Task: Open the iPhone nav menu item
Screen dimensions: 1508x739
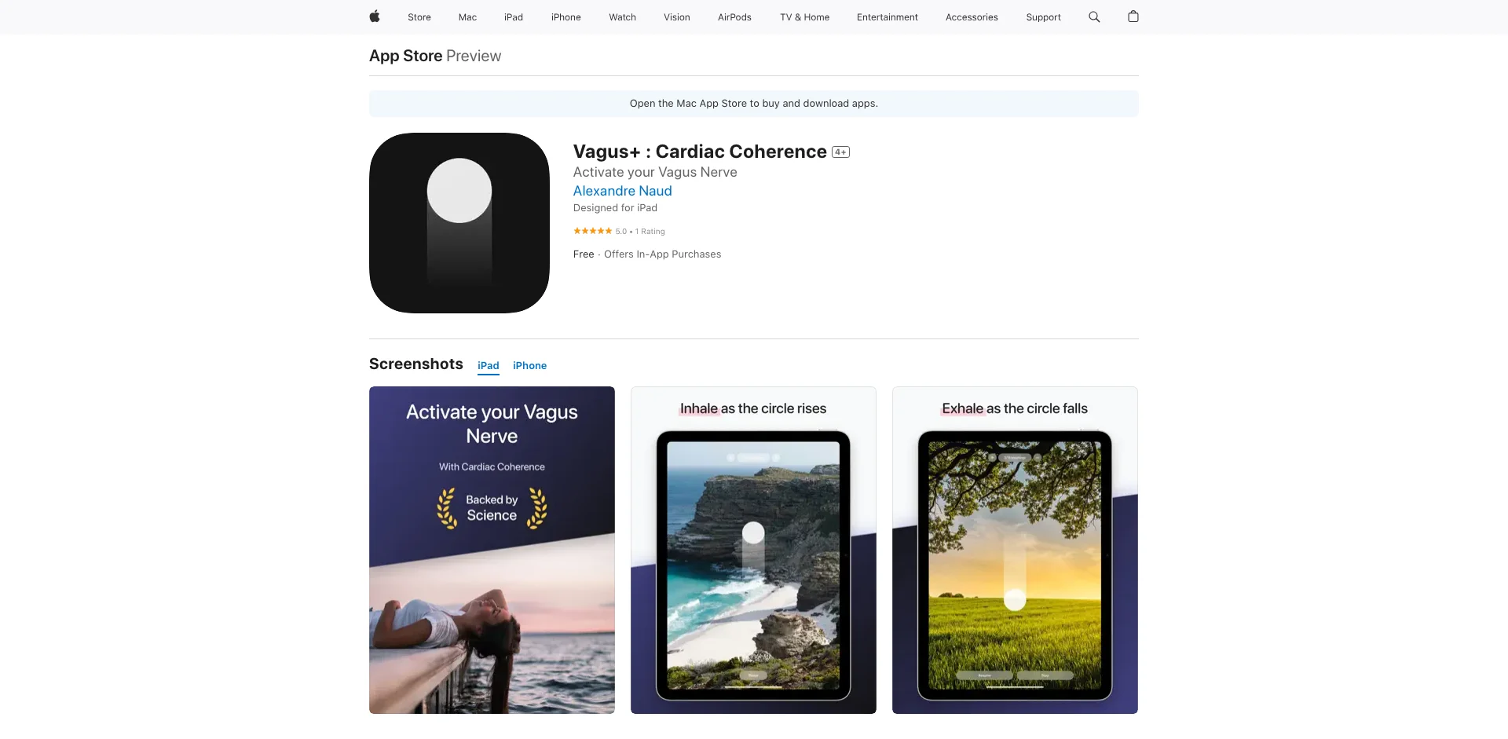Action: click(565, 17)
